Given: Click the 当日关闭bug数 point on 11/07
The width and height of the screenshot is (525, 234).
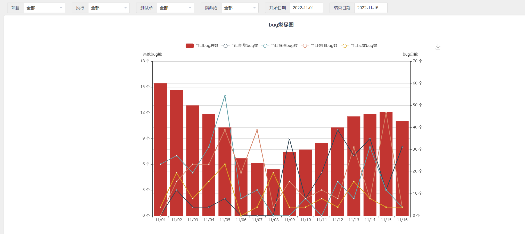Looking at the screenshot, I should point(257,130).
